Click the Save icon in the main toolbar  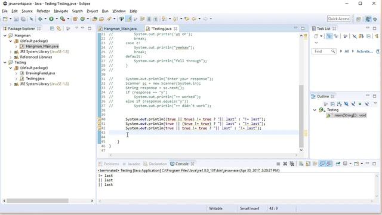(16, 19)
